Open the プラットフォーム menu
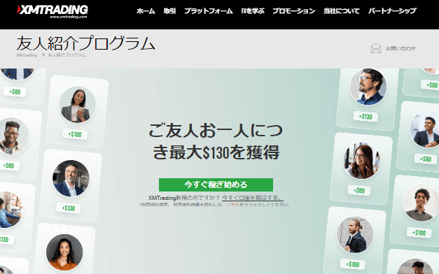439x274 pixels. click(209, 11)
